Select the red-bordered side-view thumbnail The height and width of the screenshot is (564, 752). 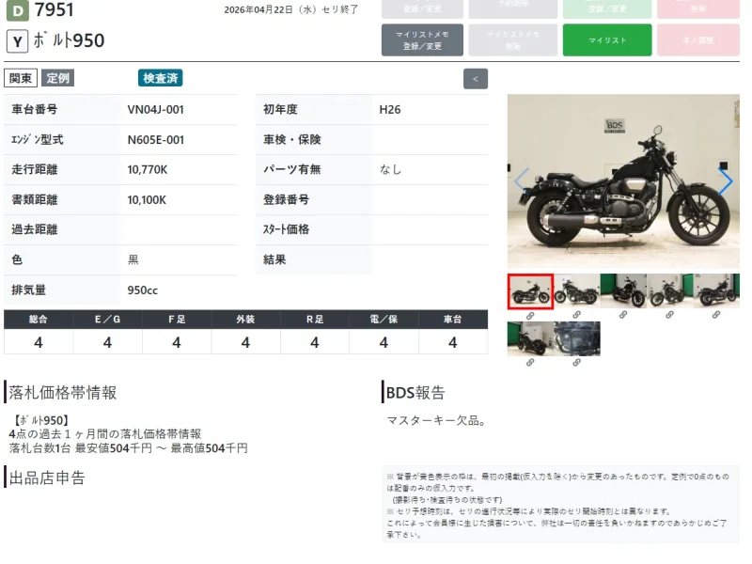(x=530, y=291)
